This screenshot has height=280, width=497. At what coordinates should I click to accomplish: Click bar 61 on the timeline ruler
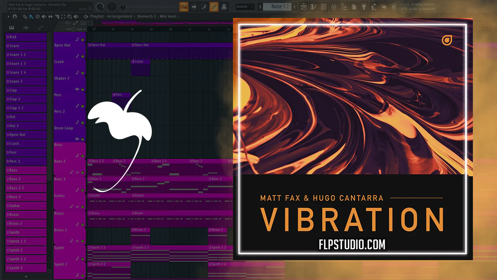pyautogui.click(x=171, y=29)
